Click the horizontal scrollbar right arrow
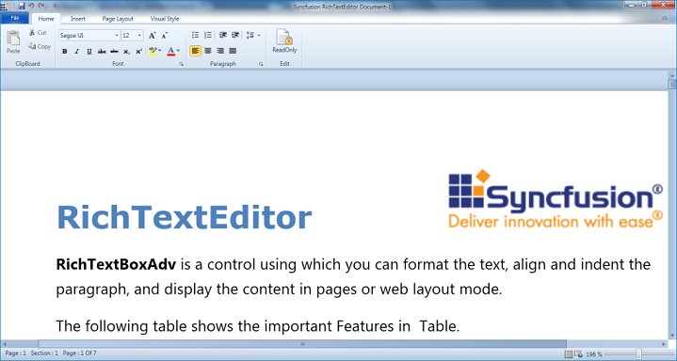The image size is (677, 361). (664, 344)
